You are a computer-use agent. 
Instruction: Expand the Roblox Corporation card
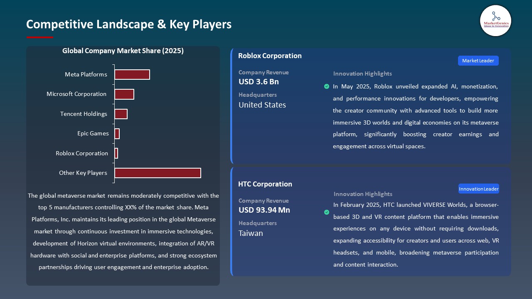[270, 56]
